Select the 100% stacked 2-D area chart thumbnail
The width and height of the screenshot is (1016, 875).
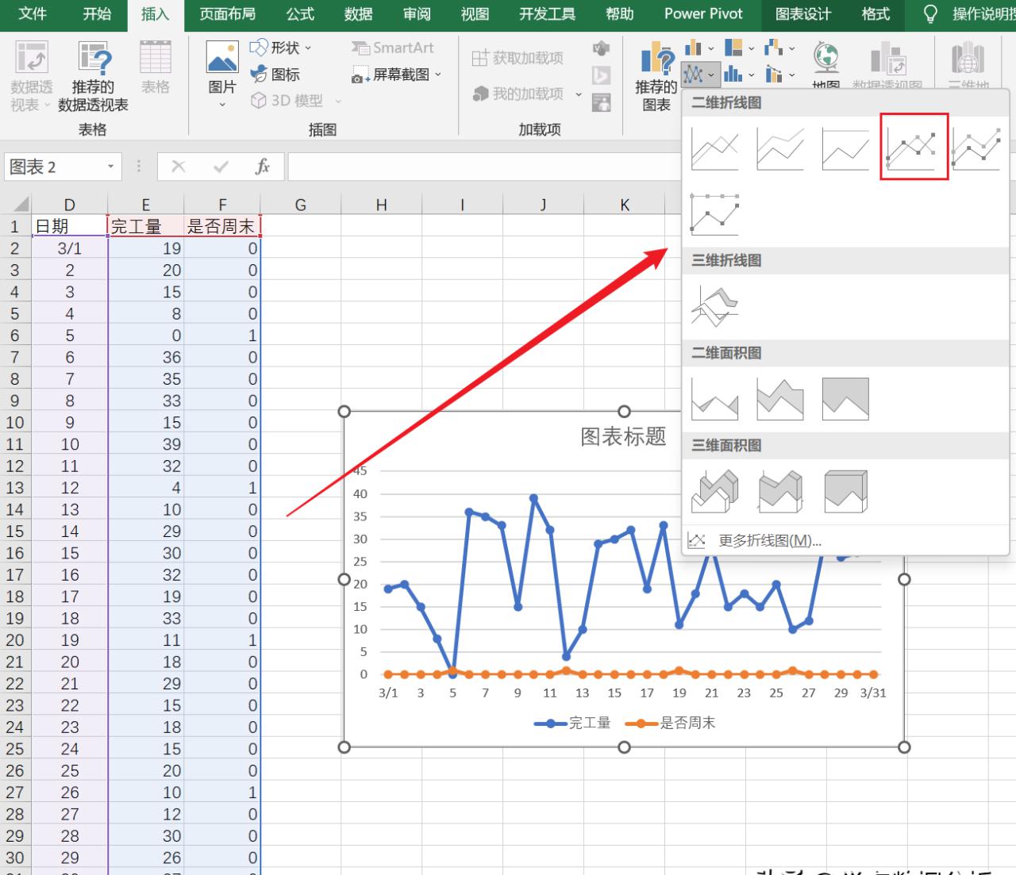[x=845, y=398]
